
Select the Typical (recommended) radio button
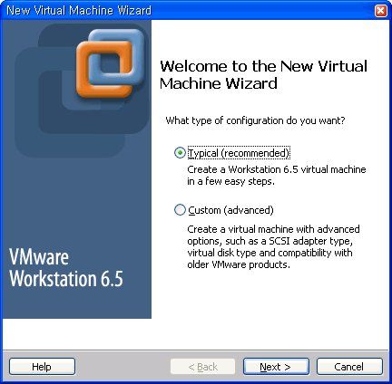click(180, 153)
